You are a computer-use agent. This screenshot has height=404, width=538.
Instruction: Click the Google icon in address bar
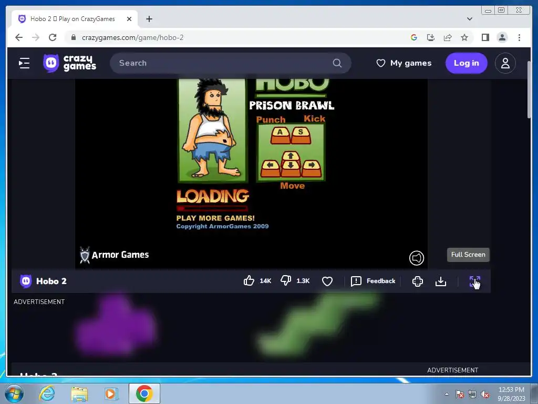[x=414, y=37]
